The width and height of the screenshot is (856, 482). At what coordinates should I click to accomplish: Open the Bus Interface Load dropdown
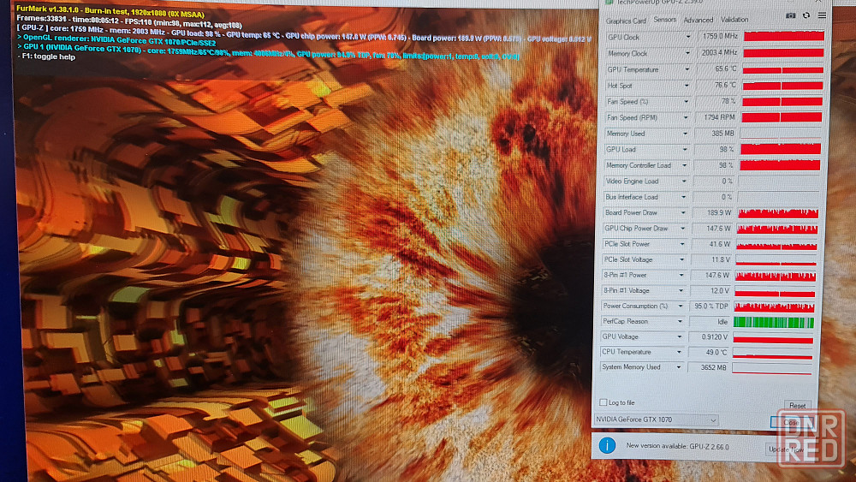[683, 197]
